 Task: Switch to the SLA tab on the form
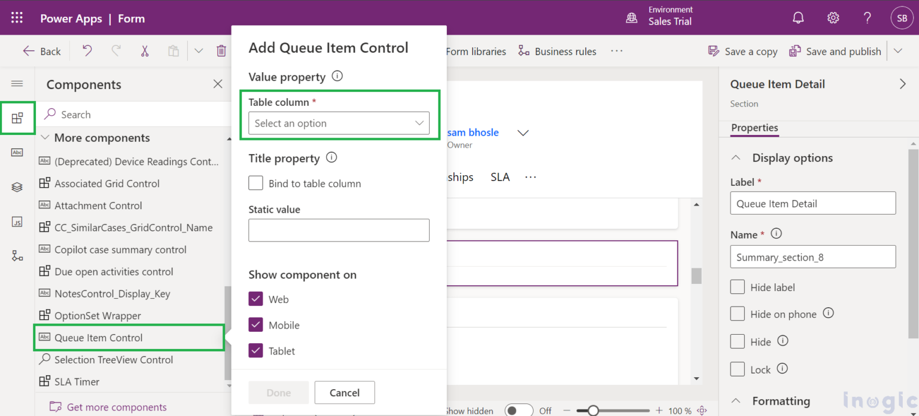(500, 177)
